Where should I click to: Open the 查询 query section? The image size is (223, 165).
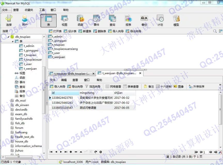click(x=112, y=21)
